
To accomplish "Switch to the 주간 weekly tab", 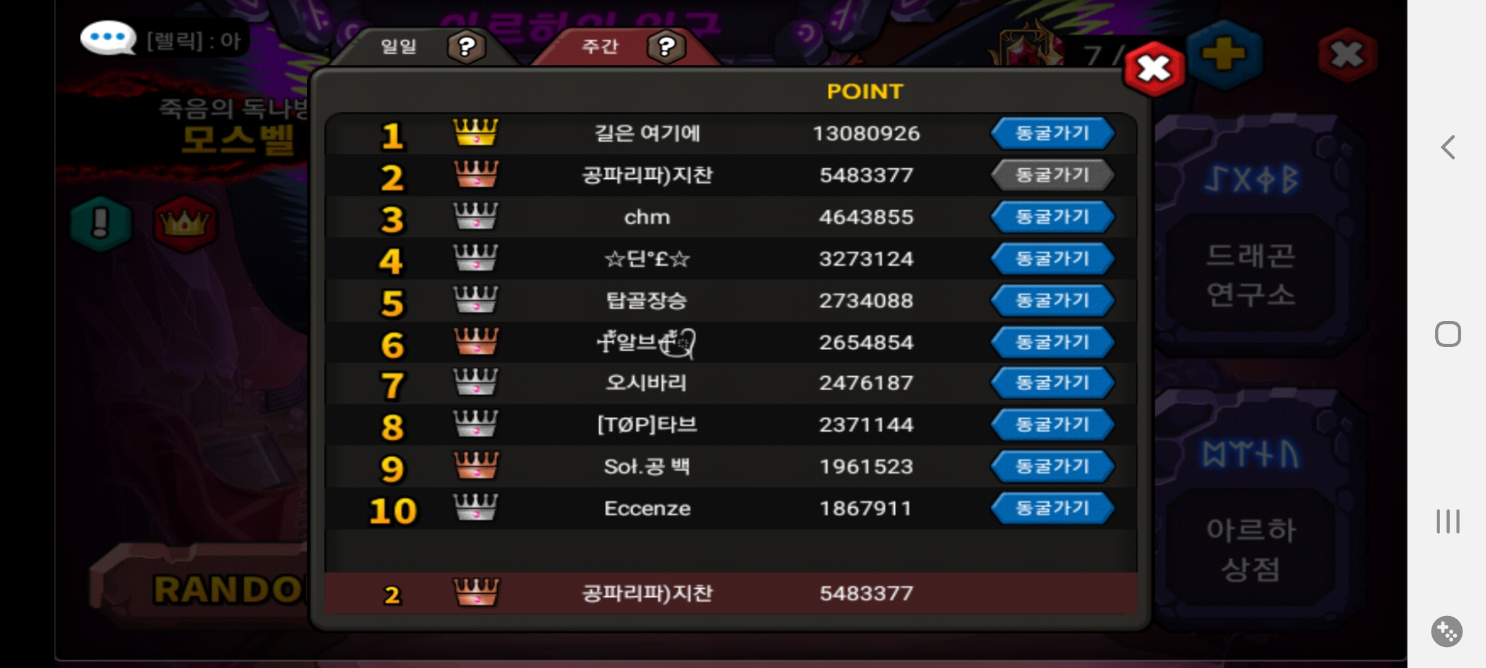I will pyautogui.click(x=599, y=46).
